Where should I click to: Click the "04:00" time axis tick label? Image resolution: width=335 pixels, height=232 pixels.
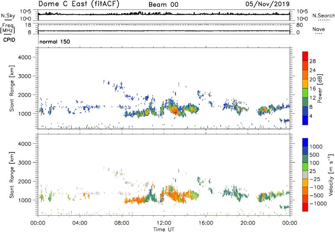pyautogui.click(x=80, y=223)
